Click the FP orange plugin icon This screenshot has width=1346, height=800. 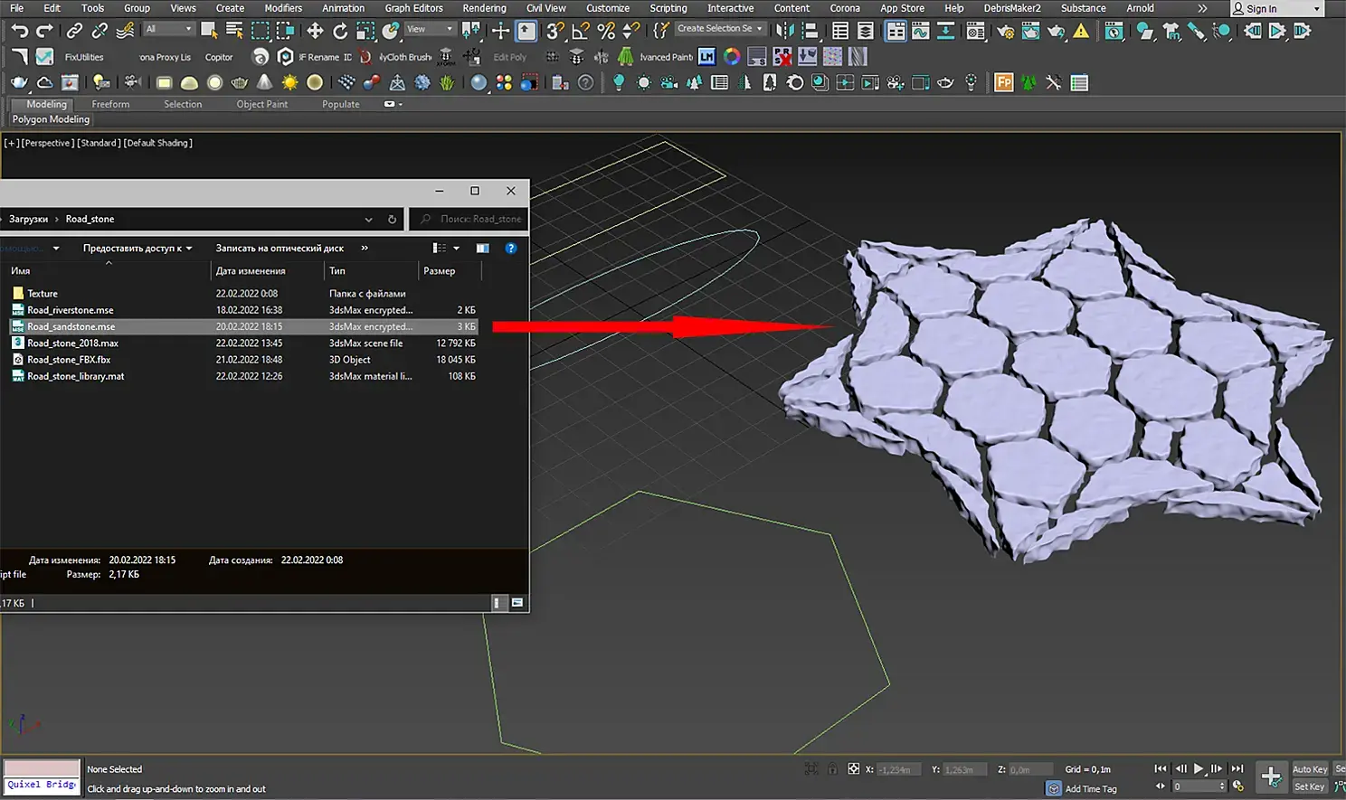[1003, 83]
